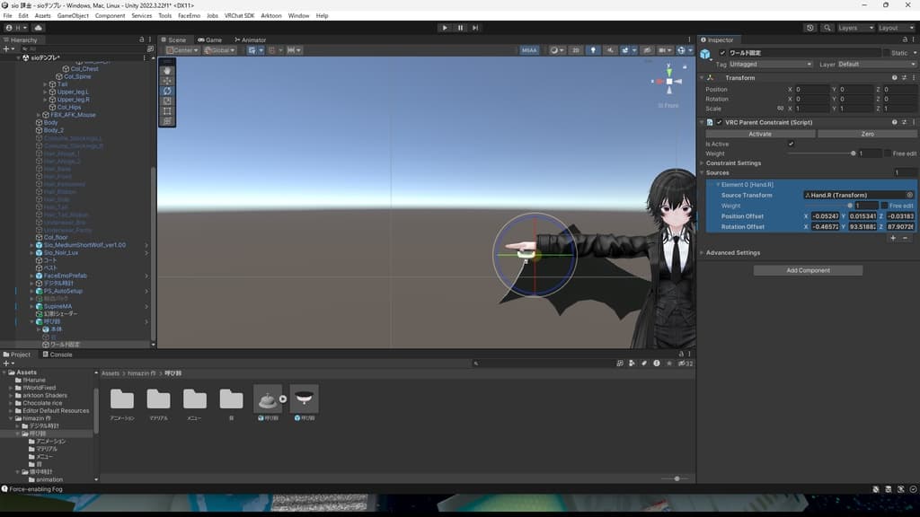The image size is (920, 517).
Task: Switch to the Animator tab
Action: pos(250,39)
